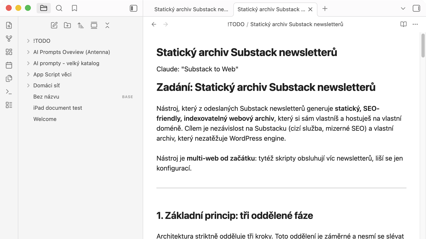This screenshot has width=426, height=239.
Task: Expand the !TODO folder
Action: (28, 41)
